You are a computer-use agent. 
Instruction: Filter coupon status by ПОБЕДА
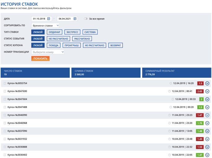(54, 45)
